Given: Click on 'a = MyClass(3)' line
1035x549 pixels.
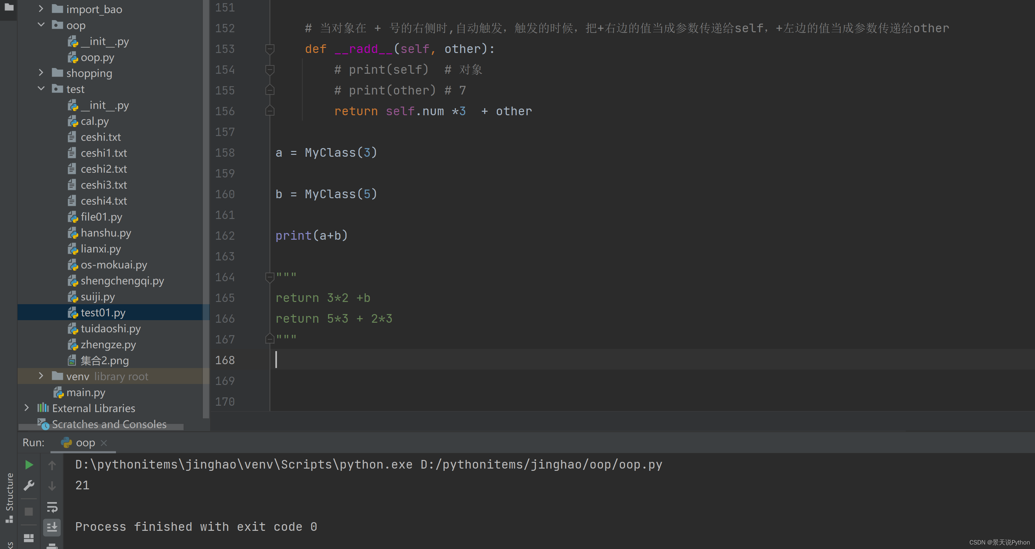Looking at the screenshot, I should coord(326,153).
